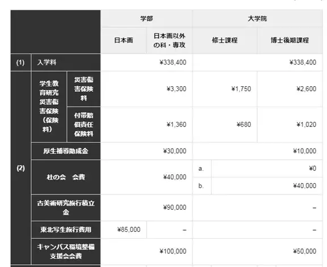The image size is (327, 267).
Task: Select the 日本画 subheader cell
Action: coord(124,40)
